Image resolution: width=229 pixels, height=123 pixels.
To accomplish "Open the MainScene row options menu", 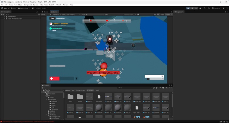I will (x=39, y=17).
